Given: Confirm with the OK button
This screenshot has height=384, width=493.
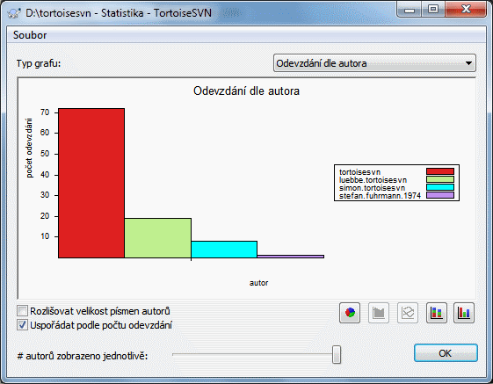Looking at the screenshot, I should coord(446,353).
